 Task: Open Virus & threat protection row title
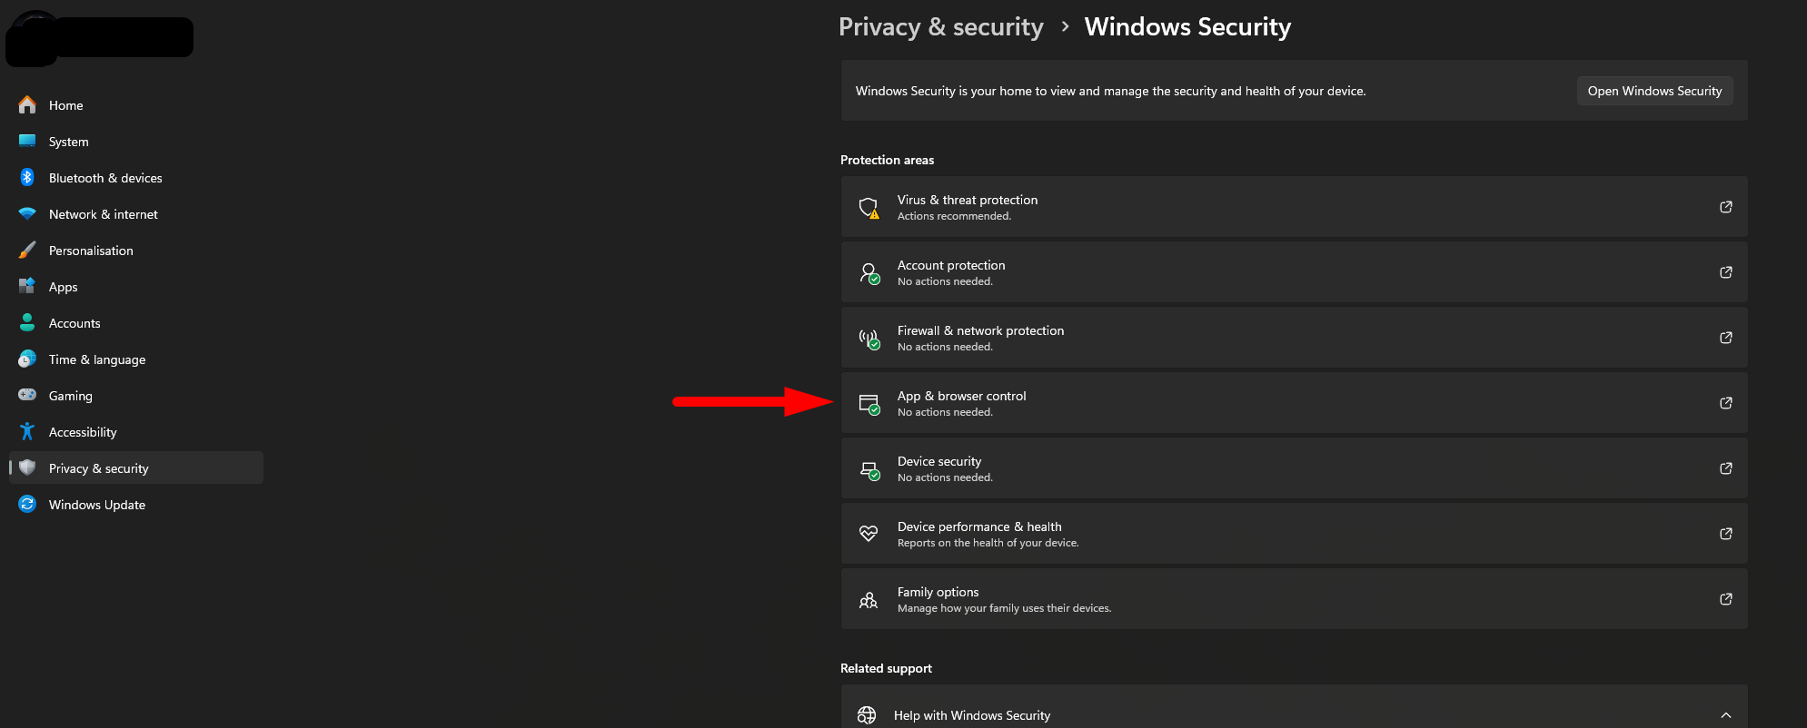pyautogui.click(x=968, y=200)
